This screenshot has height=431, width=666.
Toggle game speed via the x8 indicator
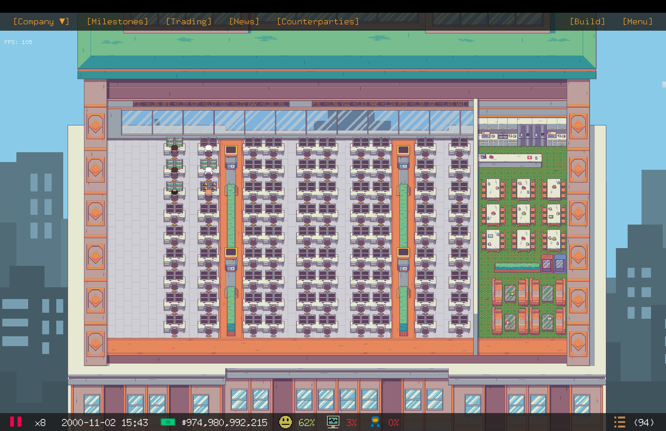40,422
